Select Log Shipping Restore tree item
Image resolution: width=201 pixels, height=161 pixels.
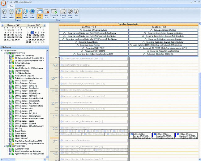click(x=23, y=73)
